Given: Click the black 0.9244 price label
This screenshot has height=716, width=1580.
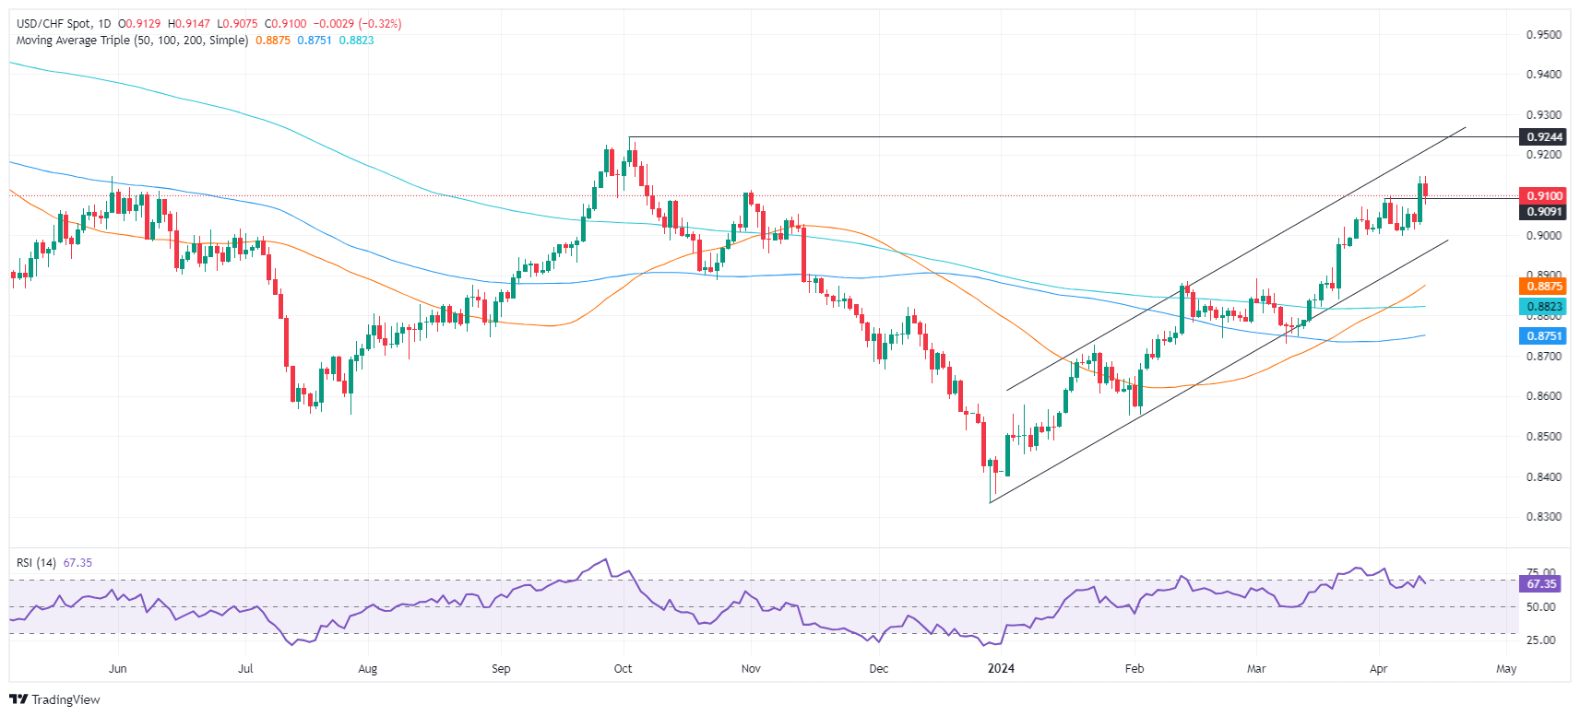Looking at the screenshot, I should pos(1543,137).
